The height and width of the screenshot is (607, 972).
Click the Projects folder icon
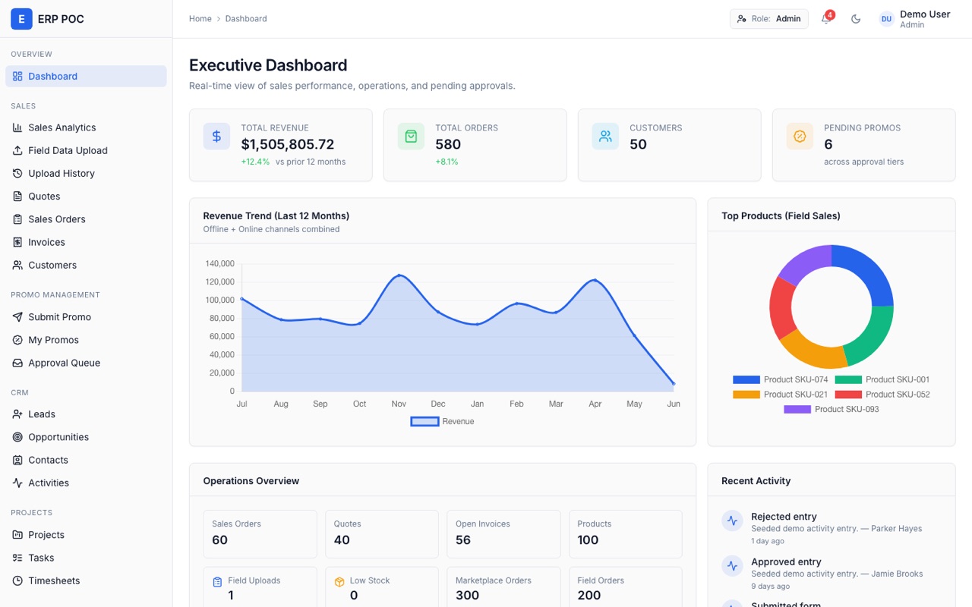17,535
